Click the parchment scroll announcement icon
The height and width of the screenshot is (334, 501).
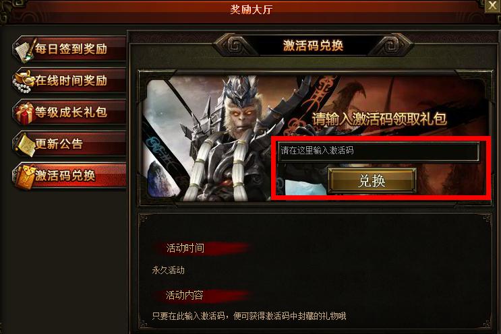(x=26, y=145)
